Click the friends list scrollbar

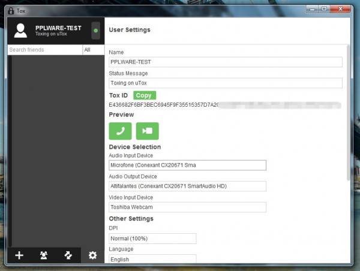pos(10,152)
